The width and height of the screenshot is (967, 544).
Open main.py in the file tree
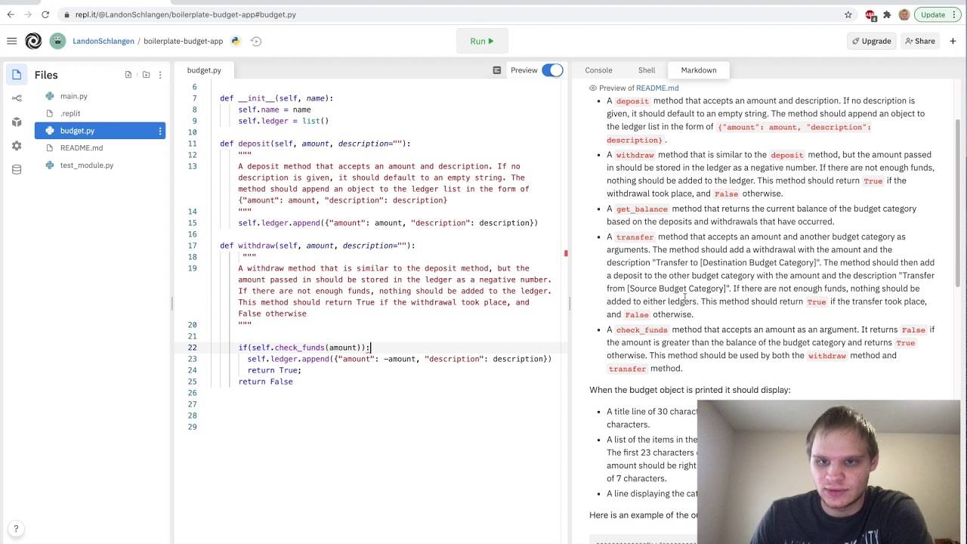[x=73, y=96]
